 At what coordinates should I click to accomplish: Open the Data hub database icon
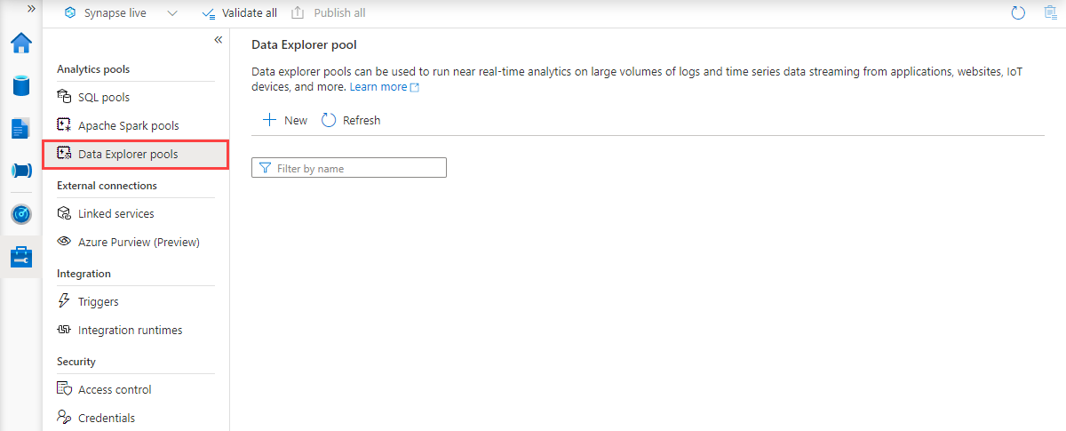point(20,85)
